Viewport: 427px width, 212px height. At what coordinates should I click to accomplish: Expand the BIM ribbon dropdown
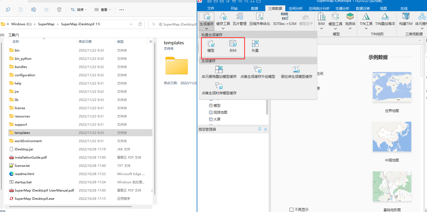tap(322, 28)
